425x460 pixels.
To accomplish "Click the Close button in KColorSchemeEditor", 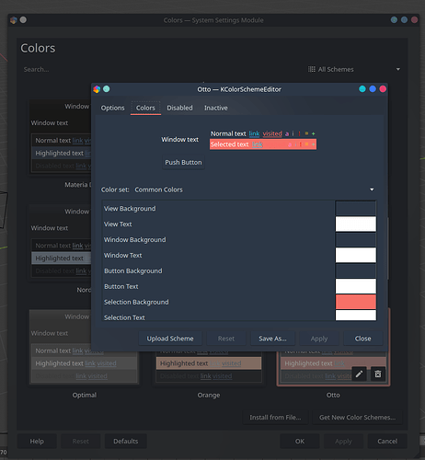I will 362,339.
